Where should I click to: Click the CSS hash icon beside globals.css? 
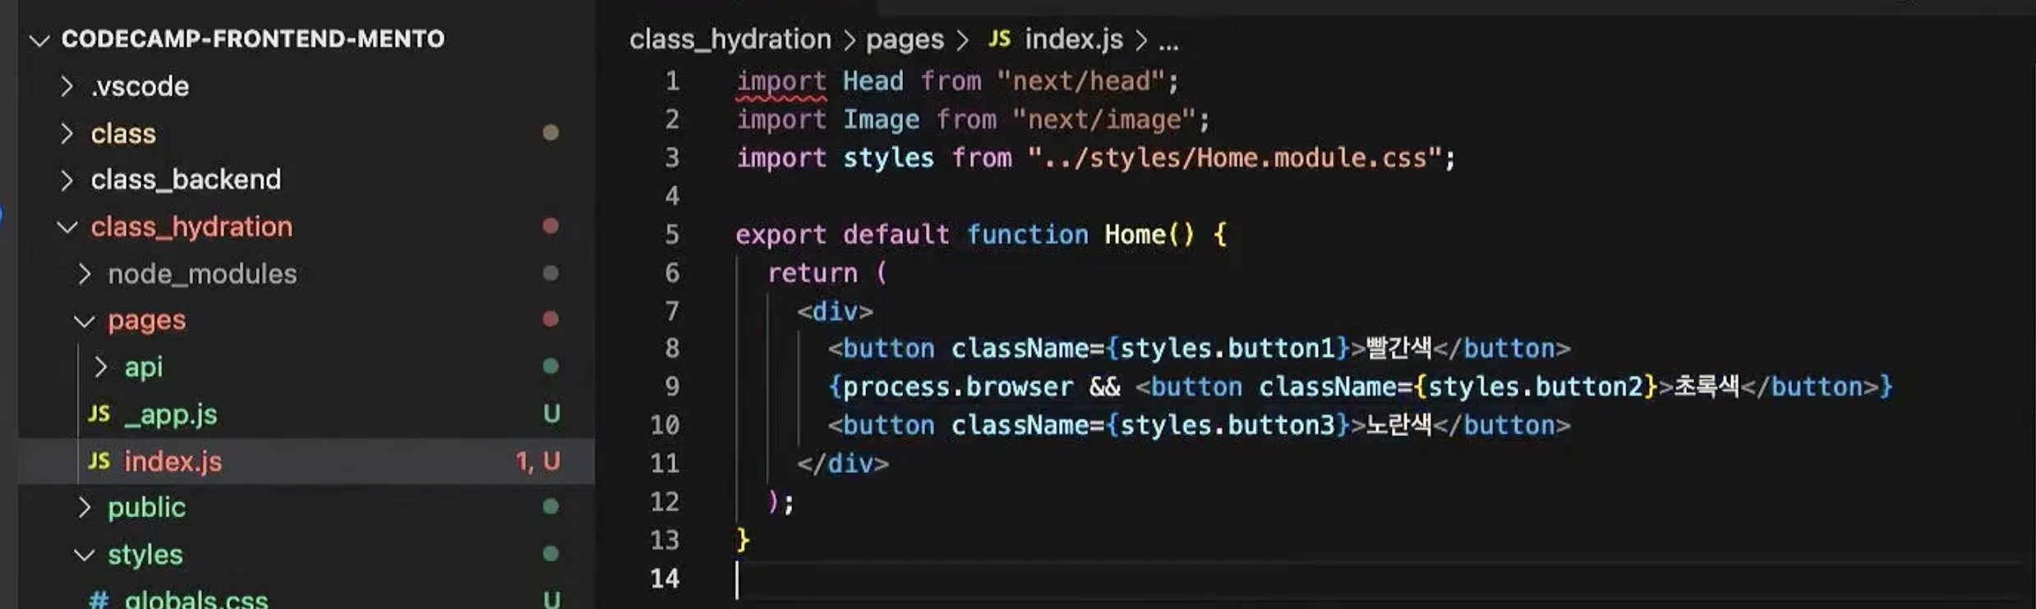99,600
